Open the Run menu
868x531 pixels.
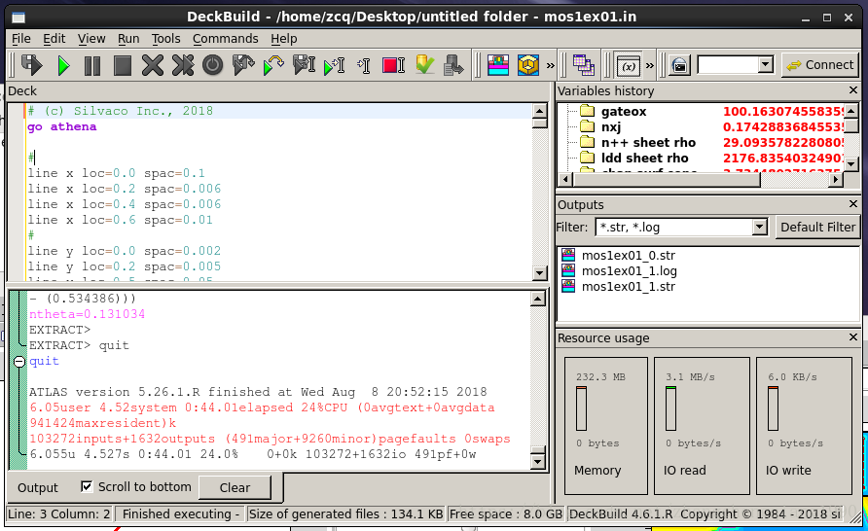(x=128, y=39)
